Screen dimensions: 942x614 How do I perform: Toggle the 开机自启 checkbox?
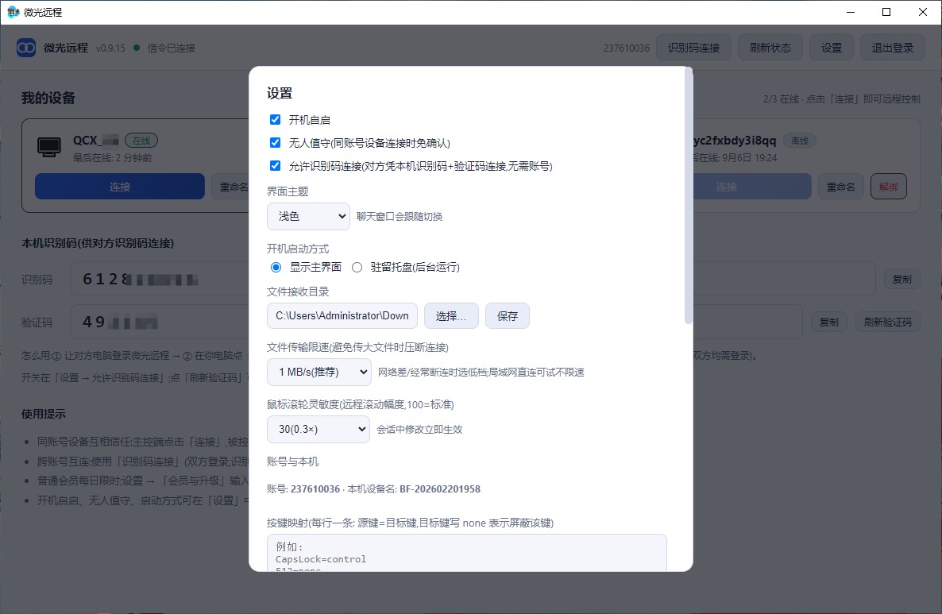[275, 120]
